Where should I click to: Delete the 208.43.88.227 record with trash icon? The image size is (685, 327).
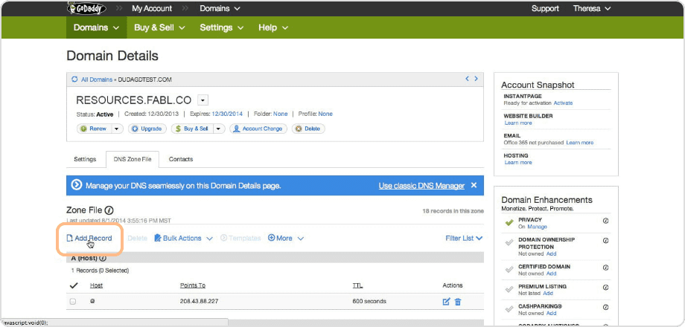[458, 301]
